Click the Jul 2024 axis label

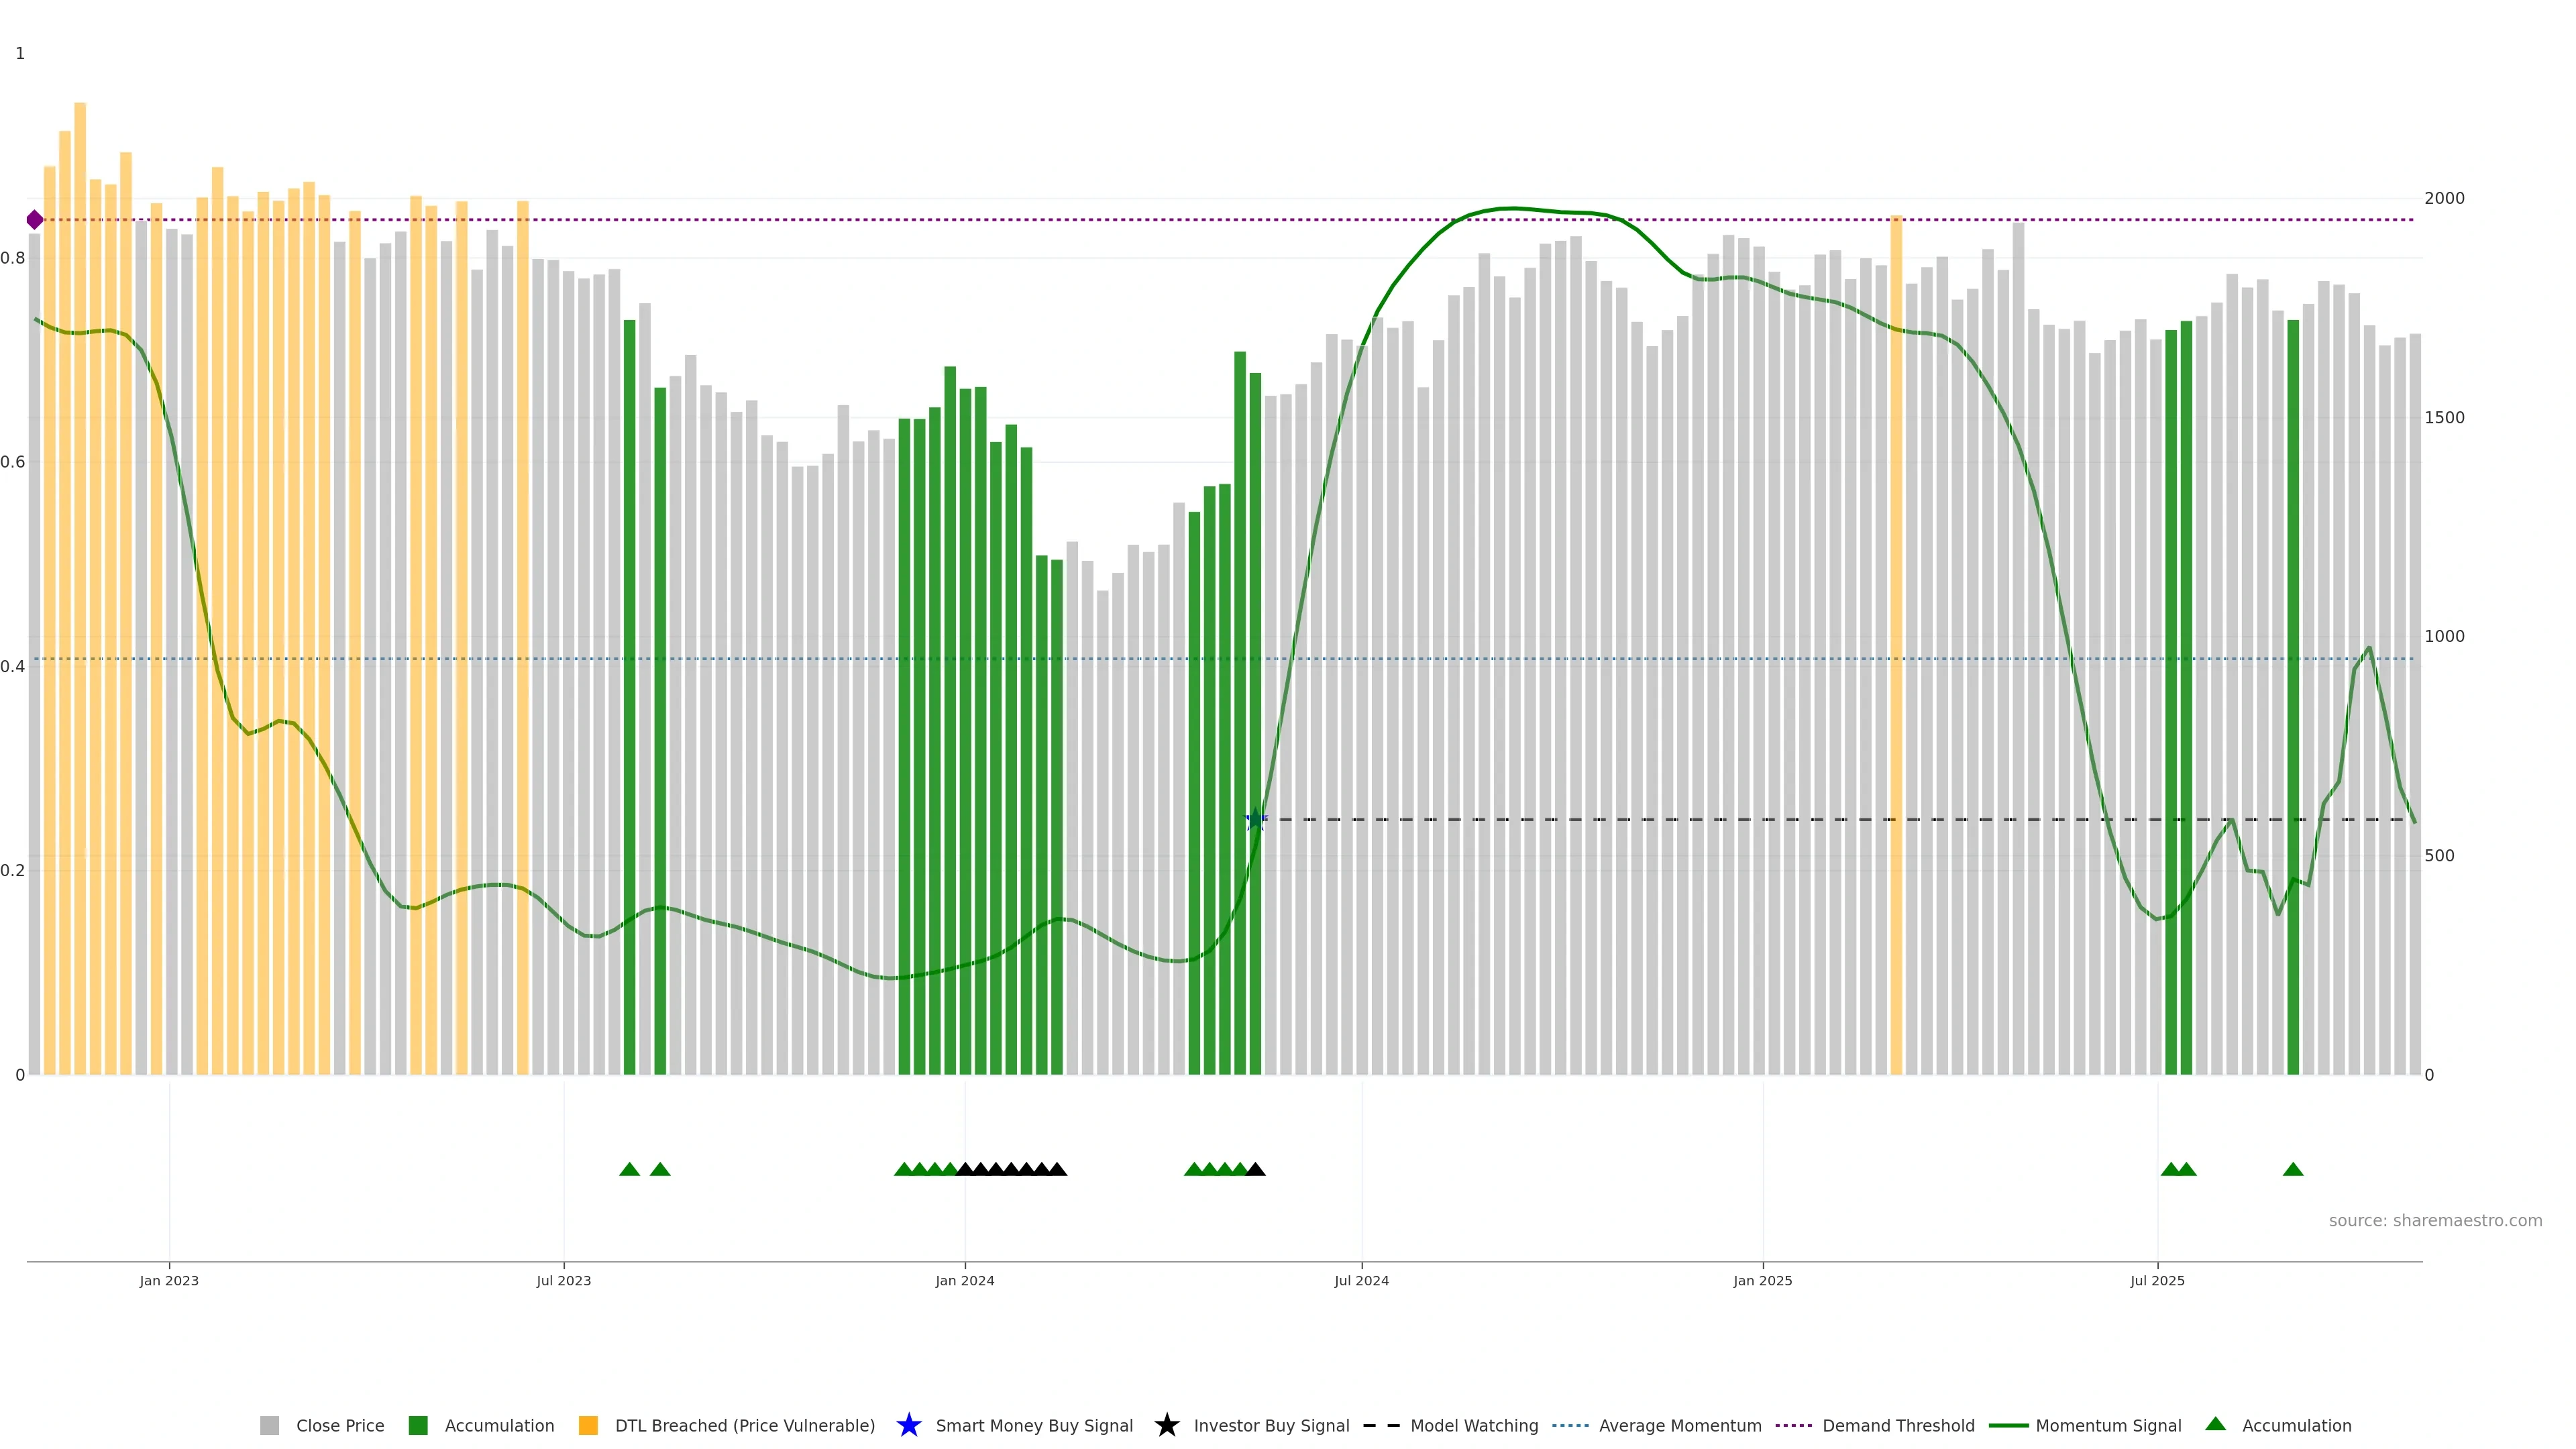click(1361, 1280)
